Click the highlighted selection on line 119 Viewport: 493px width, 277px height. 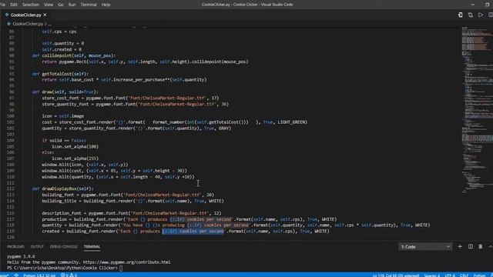193,231
